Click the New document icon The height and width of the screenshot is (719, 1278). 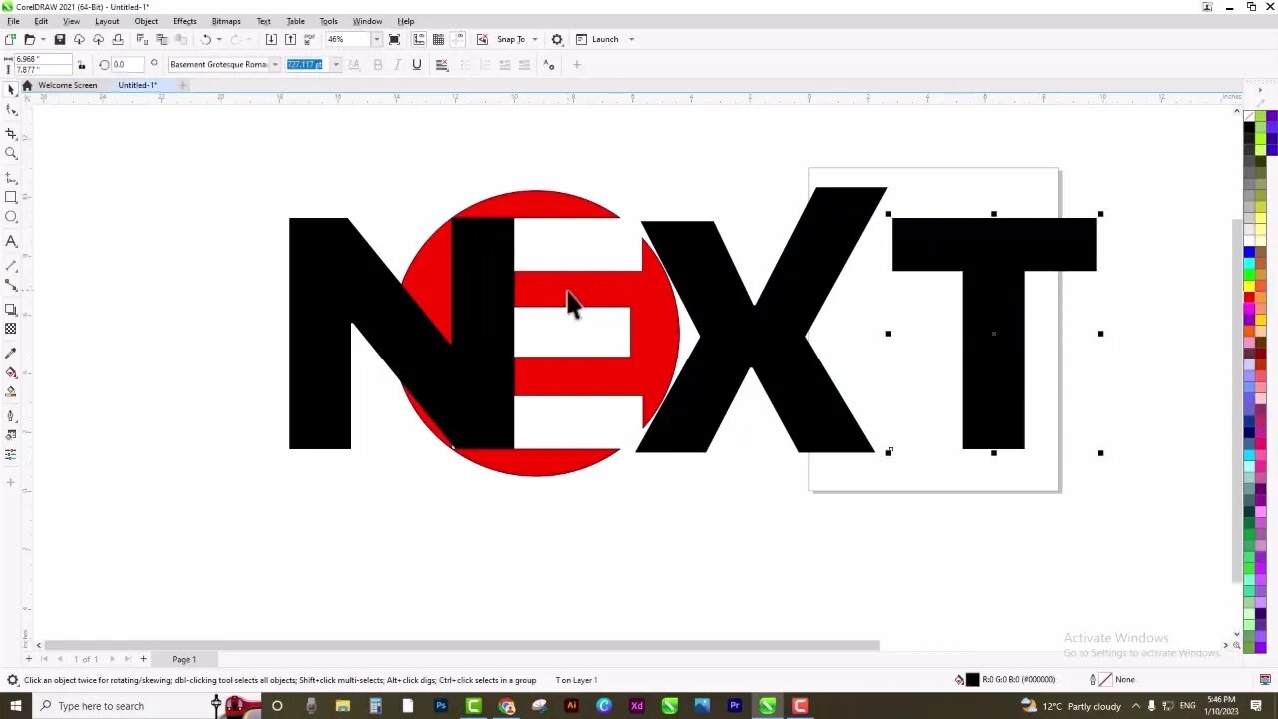pos(10,39)
